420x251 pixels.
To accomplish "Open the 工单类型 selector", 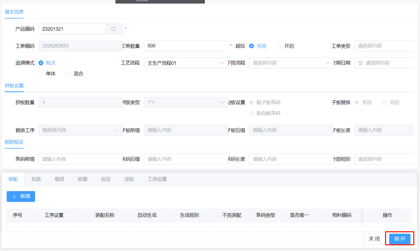I will (x=384, y=46).
